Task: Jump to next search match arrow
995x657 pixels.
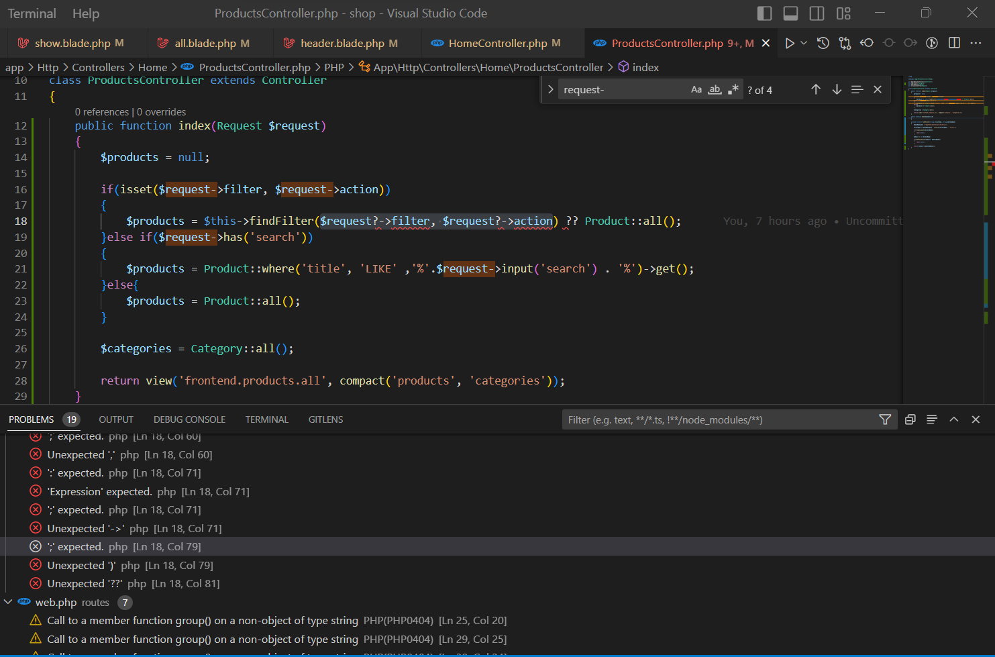Action: pos(837,89)
